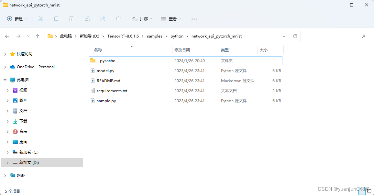Switch to large icons view in status bar
This screenshot has width=374, height=195.
pyautogui.click(x=369, y=191)
